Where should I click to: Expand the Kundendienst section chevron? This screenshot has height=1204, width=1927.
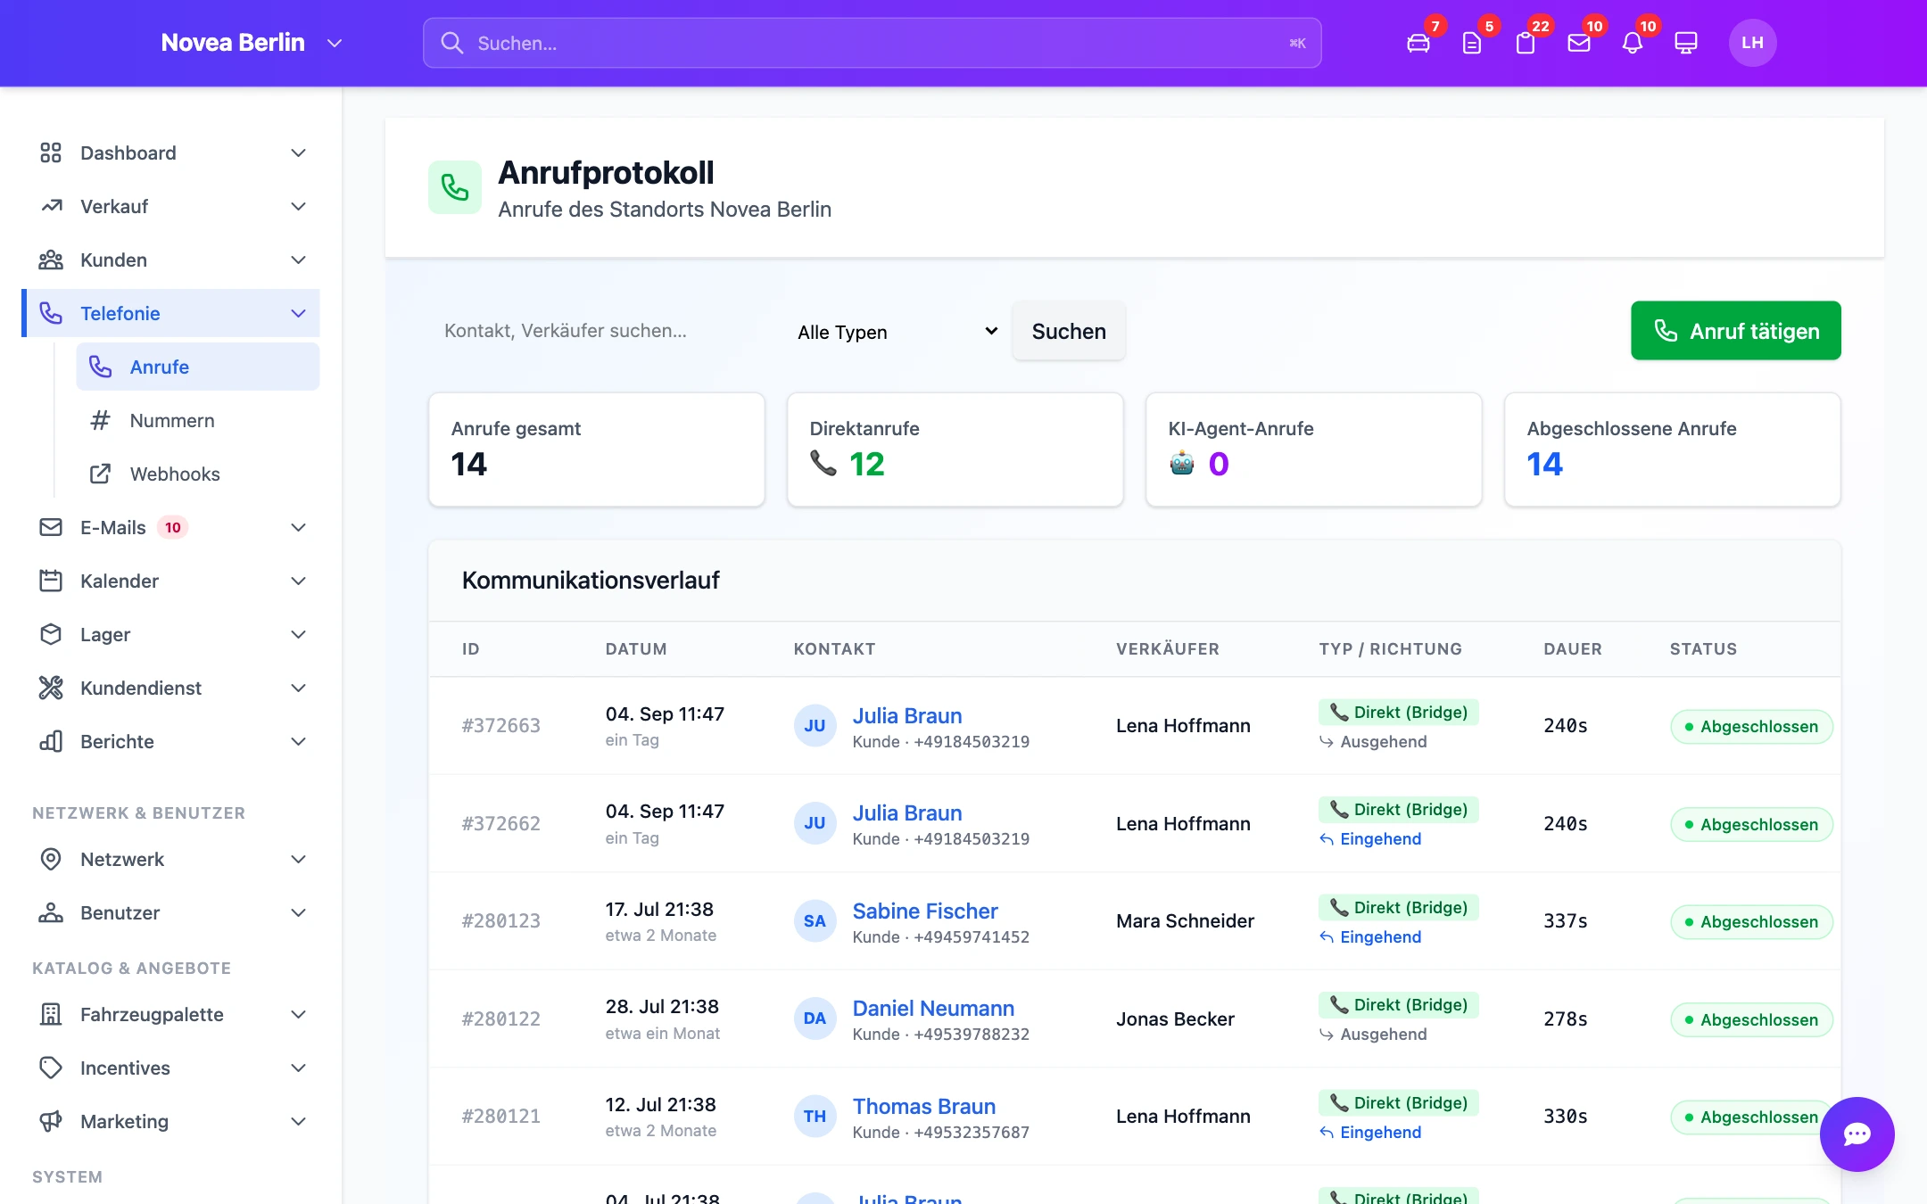click(x=299, y=688)
